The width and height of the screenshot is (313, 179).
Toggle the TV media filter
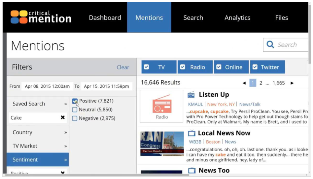159,67
